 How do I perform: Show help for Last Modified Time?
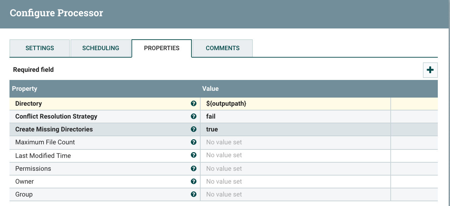(193, 155)
